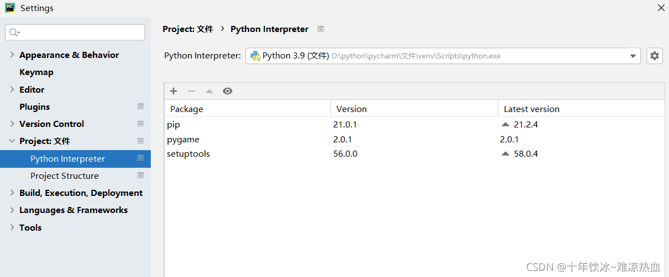Click version 56.0.0 of setuptools
The image size is (669, 277).
click(x=345, y=154)
